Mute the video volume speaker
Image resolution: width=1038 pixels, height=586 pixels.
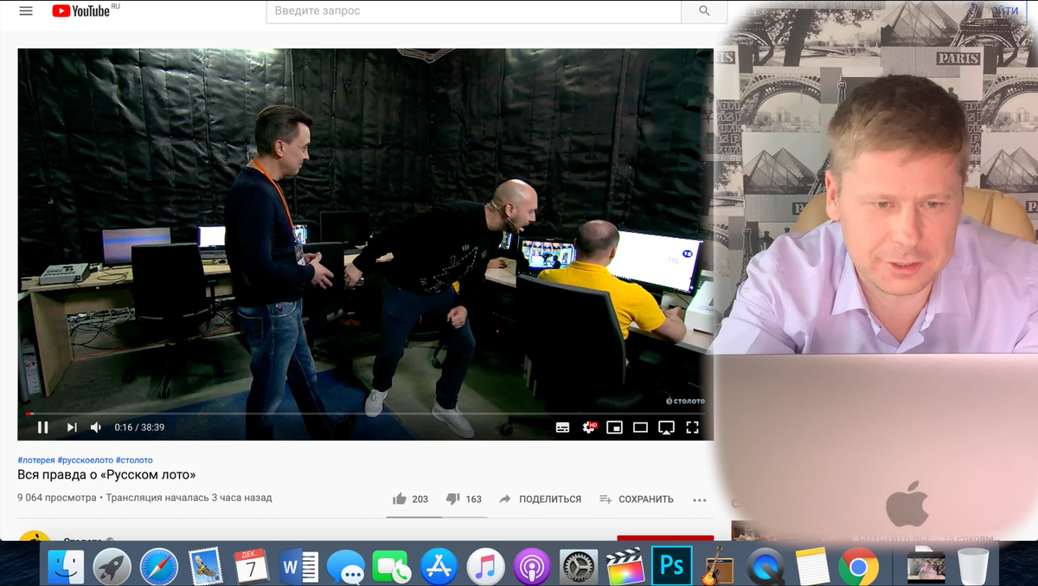pos(96,427)
